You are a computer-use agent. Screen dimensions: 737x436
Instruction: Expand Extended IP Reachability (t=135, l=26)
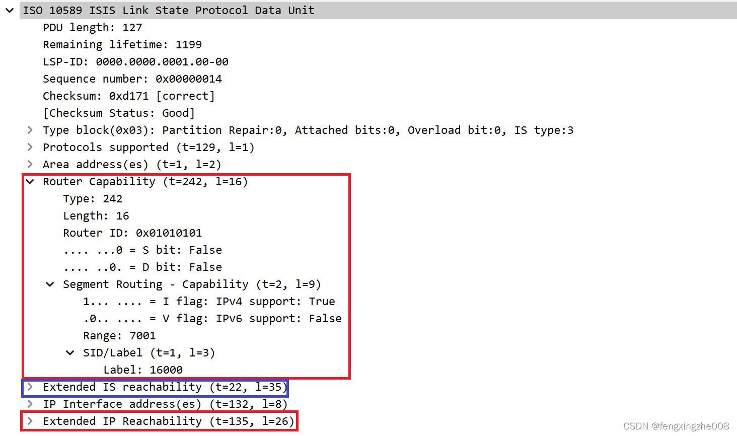tap(30, 421)
